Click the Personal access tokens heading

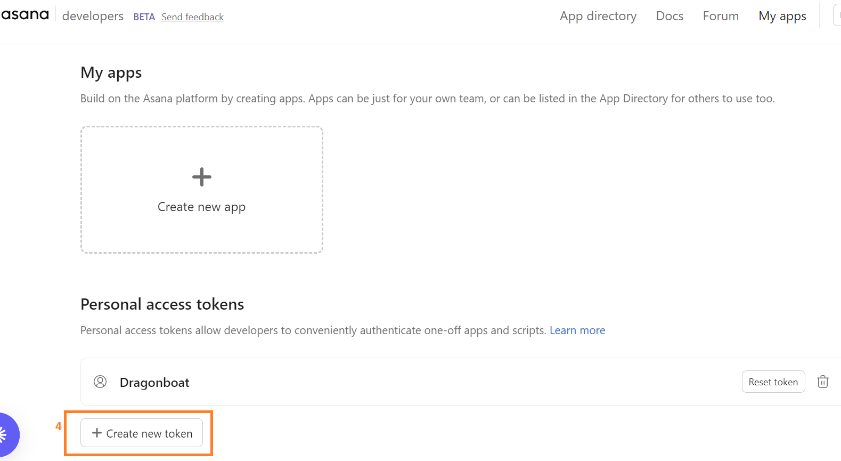coord(162,304)
